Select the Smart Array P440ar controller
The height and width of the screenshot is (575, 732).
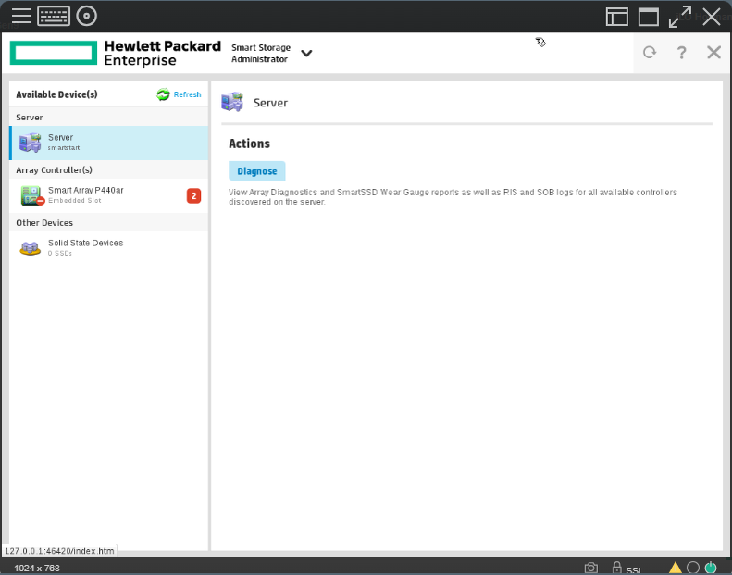coord(109,195)
